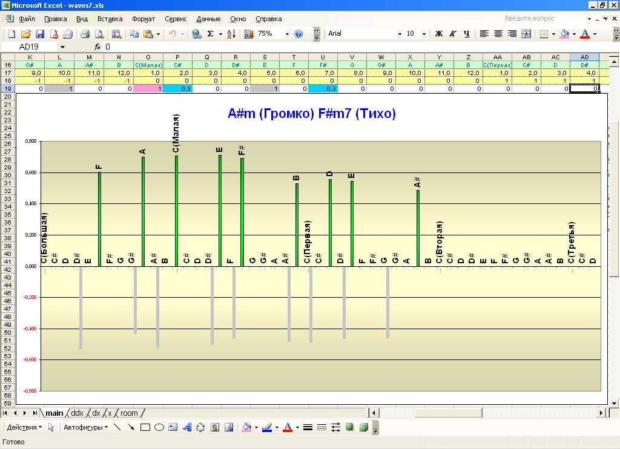
Task: Click the Paste clipboard icon
Action: click(148, 34)
